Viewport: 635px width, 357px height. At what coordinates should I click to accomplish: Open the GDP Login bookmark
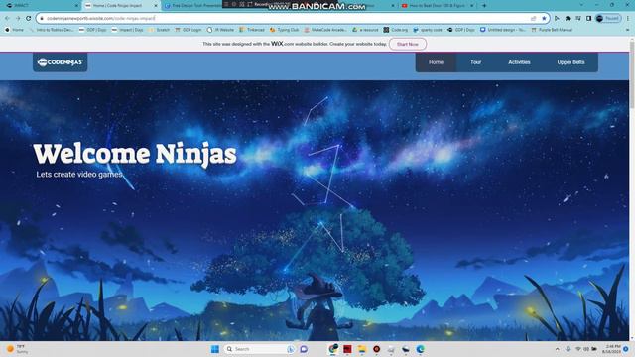point(189,30)
